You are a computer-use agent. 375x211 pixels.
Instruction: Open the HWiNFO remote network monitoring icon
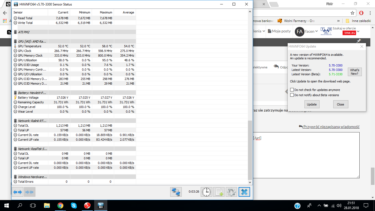click(x=176, y=192)
